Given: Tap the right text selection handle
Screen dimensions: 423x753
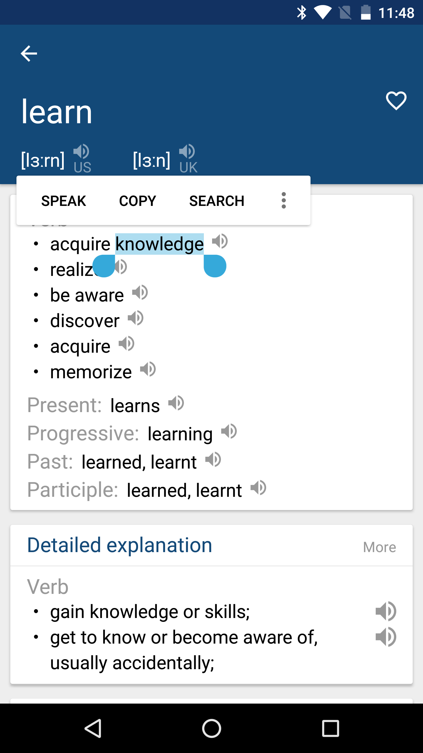Looking at the screenshot, I should click(215, 266).
